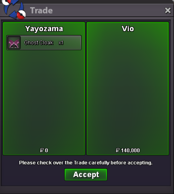Click the Ghost Cloak name text
This screenshot has width=174, height=194.
point(39,43)
